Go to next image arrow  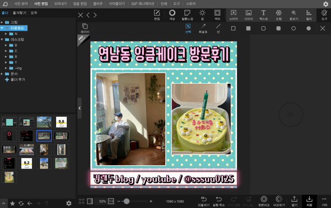(x=95, y=15)
